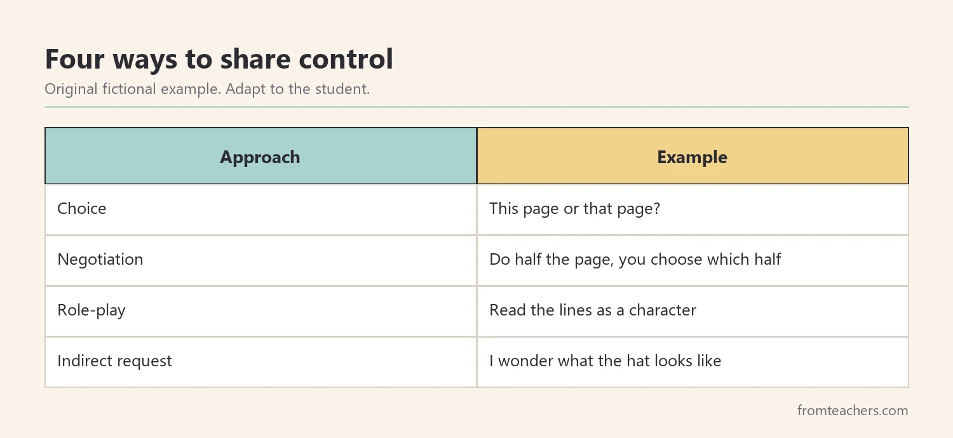This screenshot has height=438, width=953.
Task: Click the subtitle 'Original fictional example. Adapt to the student.'
Action: [207, 89]
